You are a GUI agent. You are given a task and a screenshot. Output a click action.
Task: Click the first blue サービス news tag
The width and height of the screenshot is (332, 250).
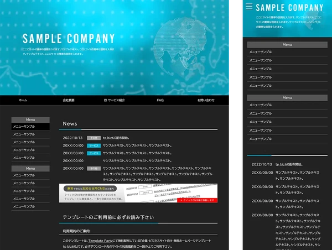[x=94, y=145]
